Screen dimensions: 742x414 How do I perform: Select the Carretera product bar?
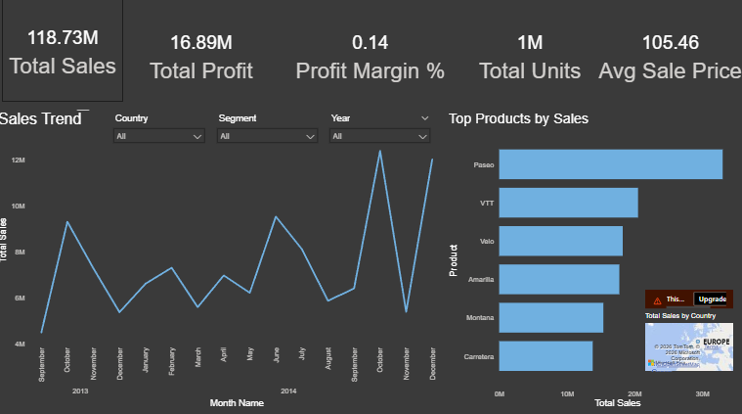546,356
